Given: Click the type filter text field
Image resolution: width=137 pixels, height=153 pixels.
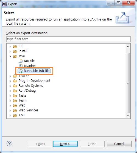Looking at the screenshot, I should tap(68, 39).
